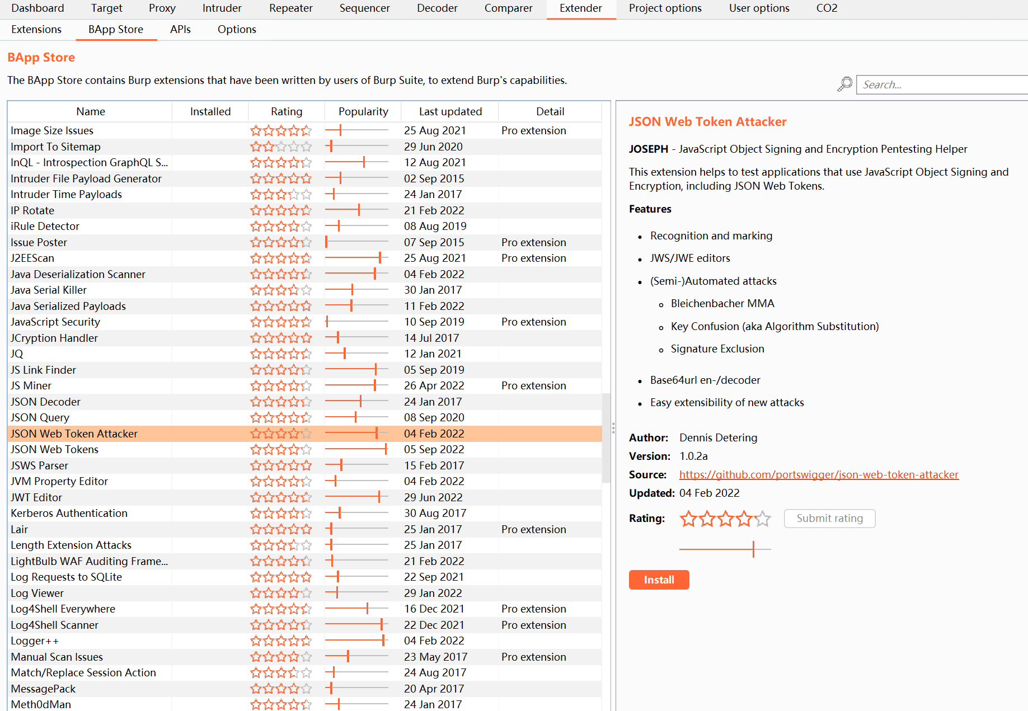Select the Kerberos Authentication row
The height and width of the screenshot is (711, 1028).
[305, 514]
